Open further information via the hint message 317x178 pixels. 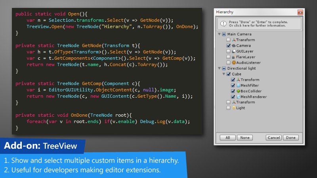260,24
